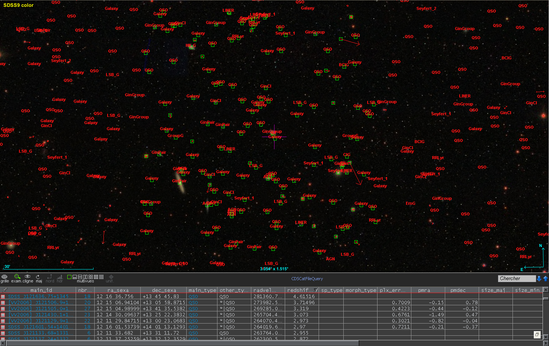This screenshot has width=549, height=346.
Task: Click the nbr value 27 link
Action: (87, 309)
